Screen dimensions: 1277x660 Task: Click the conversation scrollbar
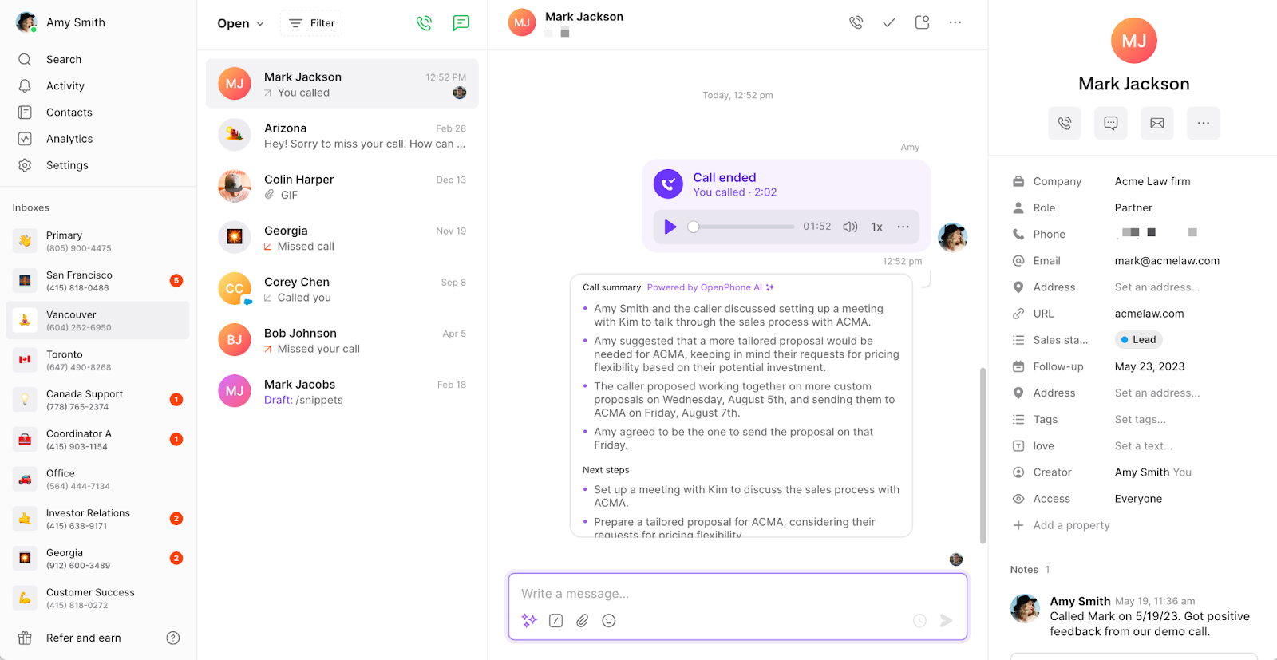982,455
